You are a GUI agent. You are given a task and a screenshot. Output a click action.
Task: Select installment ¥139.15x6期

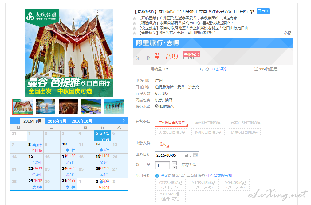pos(204,185)
